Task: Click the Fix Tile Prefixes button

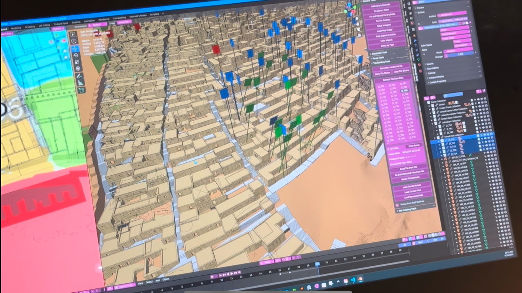Action: [383, 20]
